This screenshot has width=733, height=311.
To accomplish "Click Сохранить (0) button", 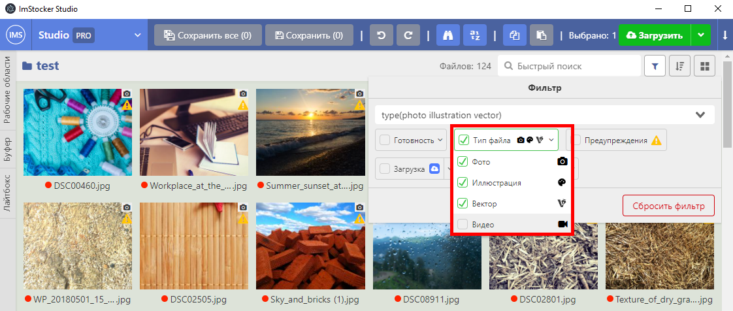I will pyautogui.click(x=309, y=35).
